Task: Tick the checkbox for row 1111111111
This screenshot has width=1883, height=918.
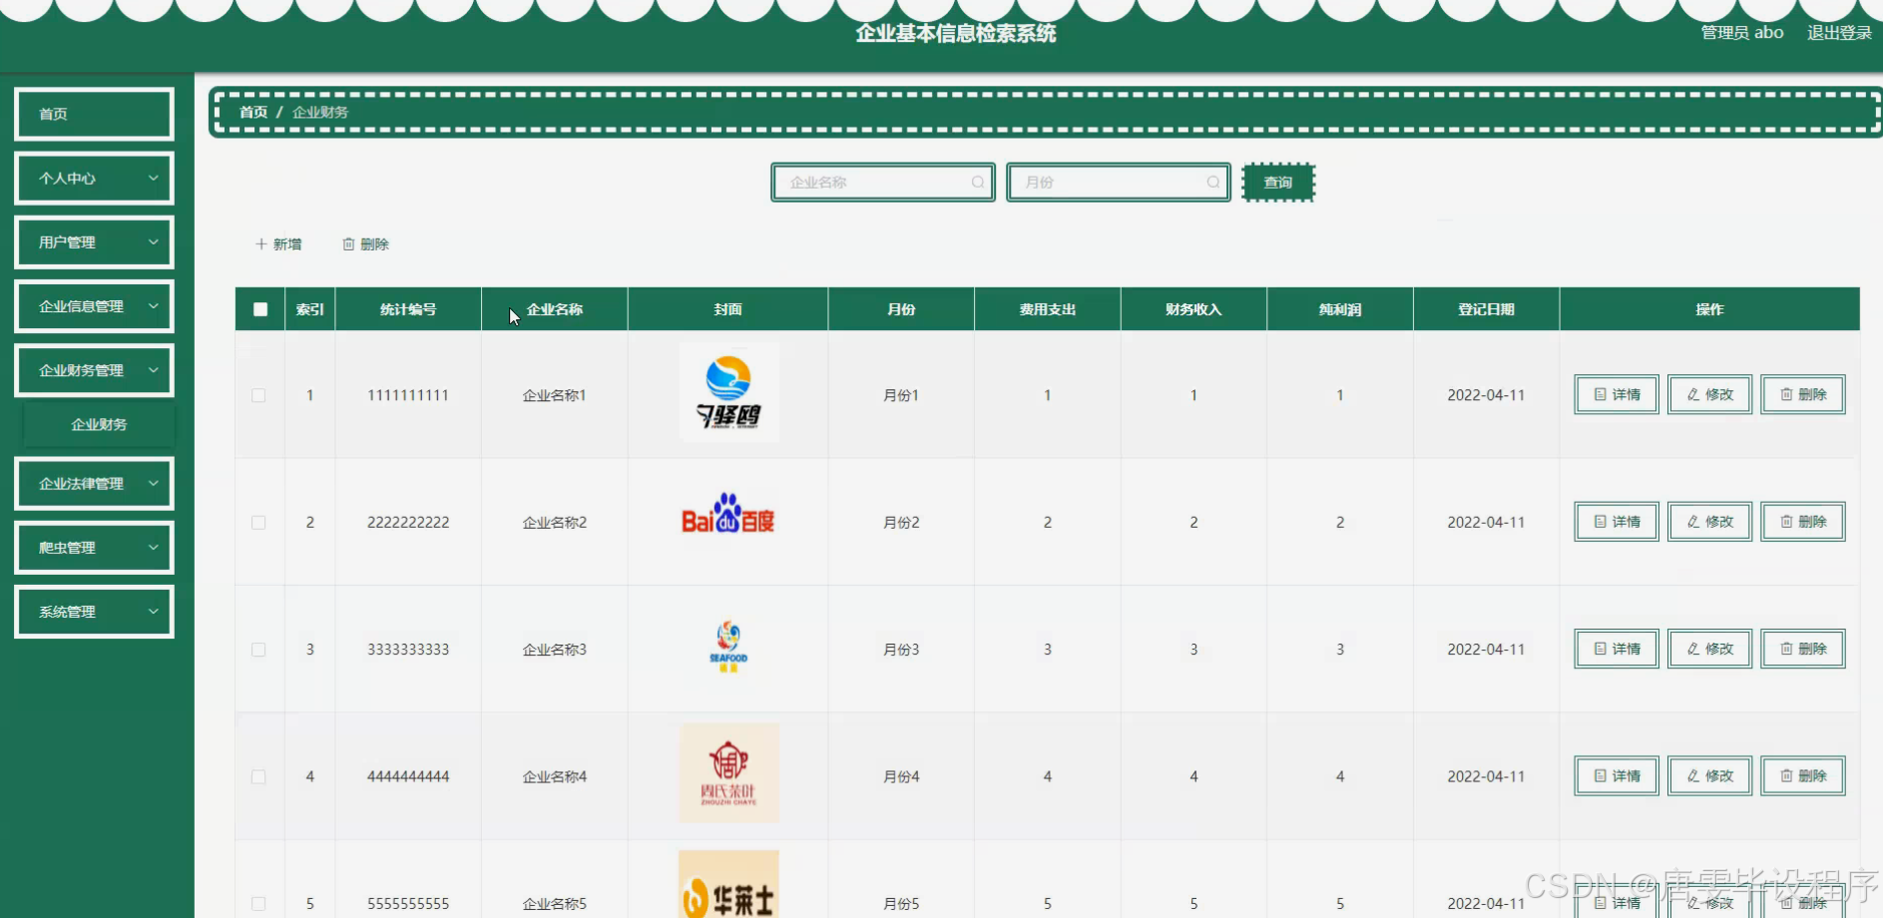Action: pos(258,396)
